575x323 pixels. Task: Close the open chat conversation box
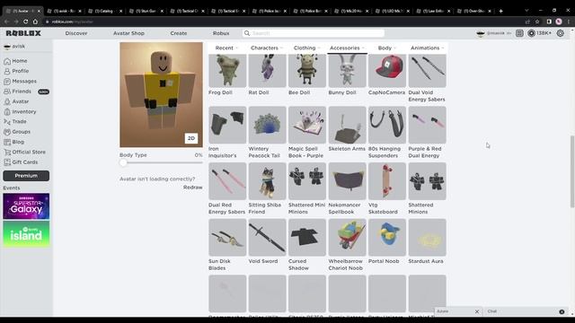click(x=477, y=311)
